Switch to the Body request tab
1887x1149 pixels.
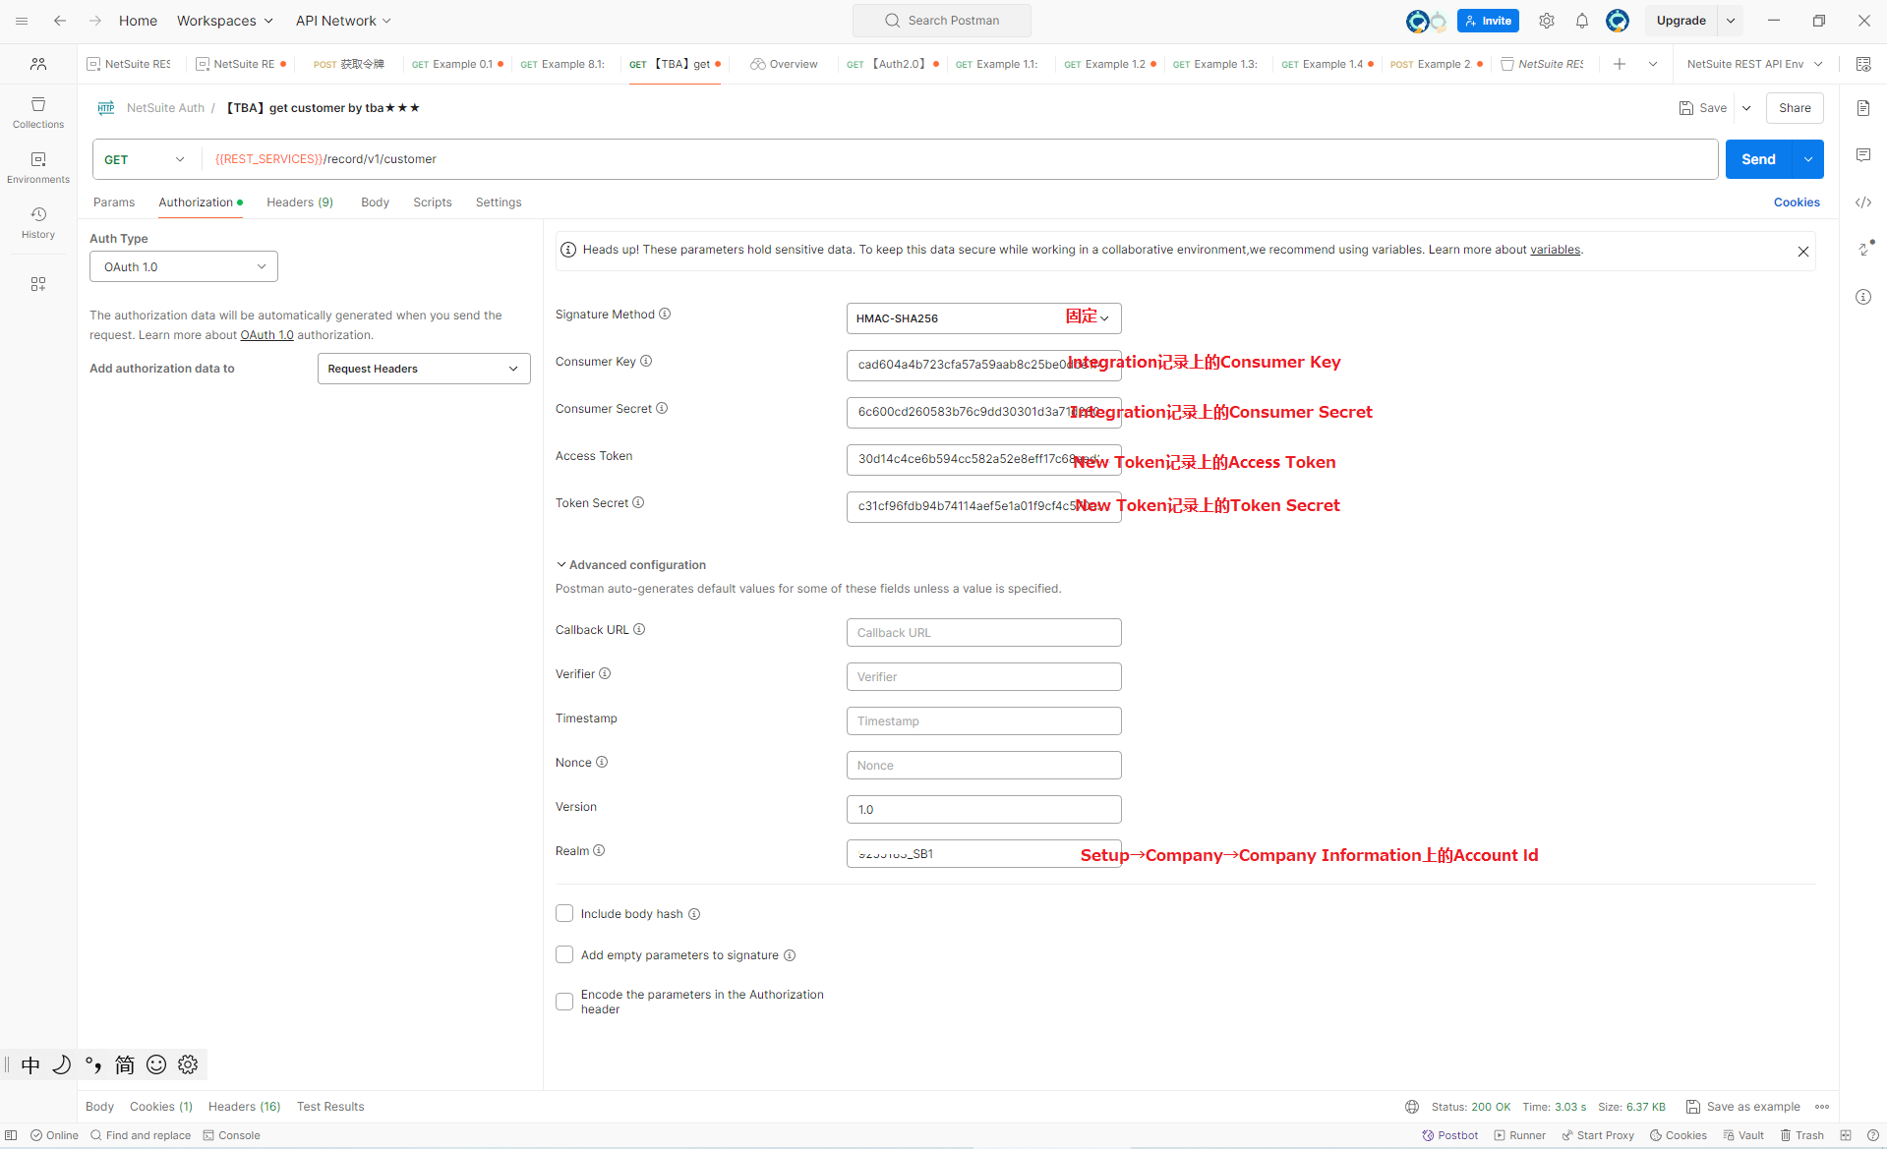(375, 202)
